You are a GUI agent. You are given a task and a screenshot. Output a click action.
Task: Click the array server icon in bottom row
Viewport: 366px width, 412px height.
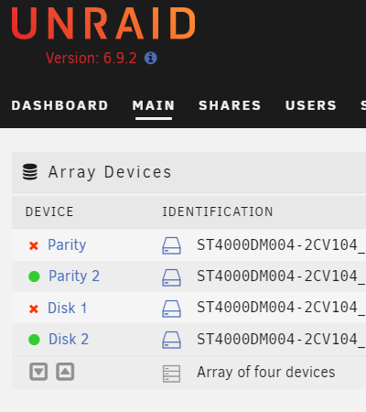(171, 374)
